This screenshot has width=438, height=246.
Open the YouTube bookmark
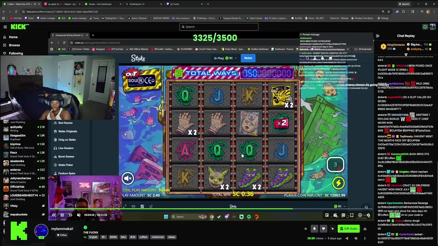point(16,18)
